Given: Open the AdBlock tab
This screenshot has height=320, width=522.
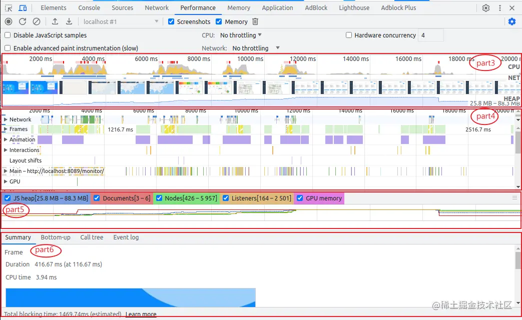Looking at the screenshot, I should click(x=316, y=7).
